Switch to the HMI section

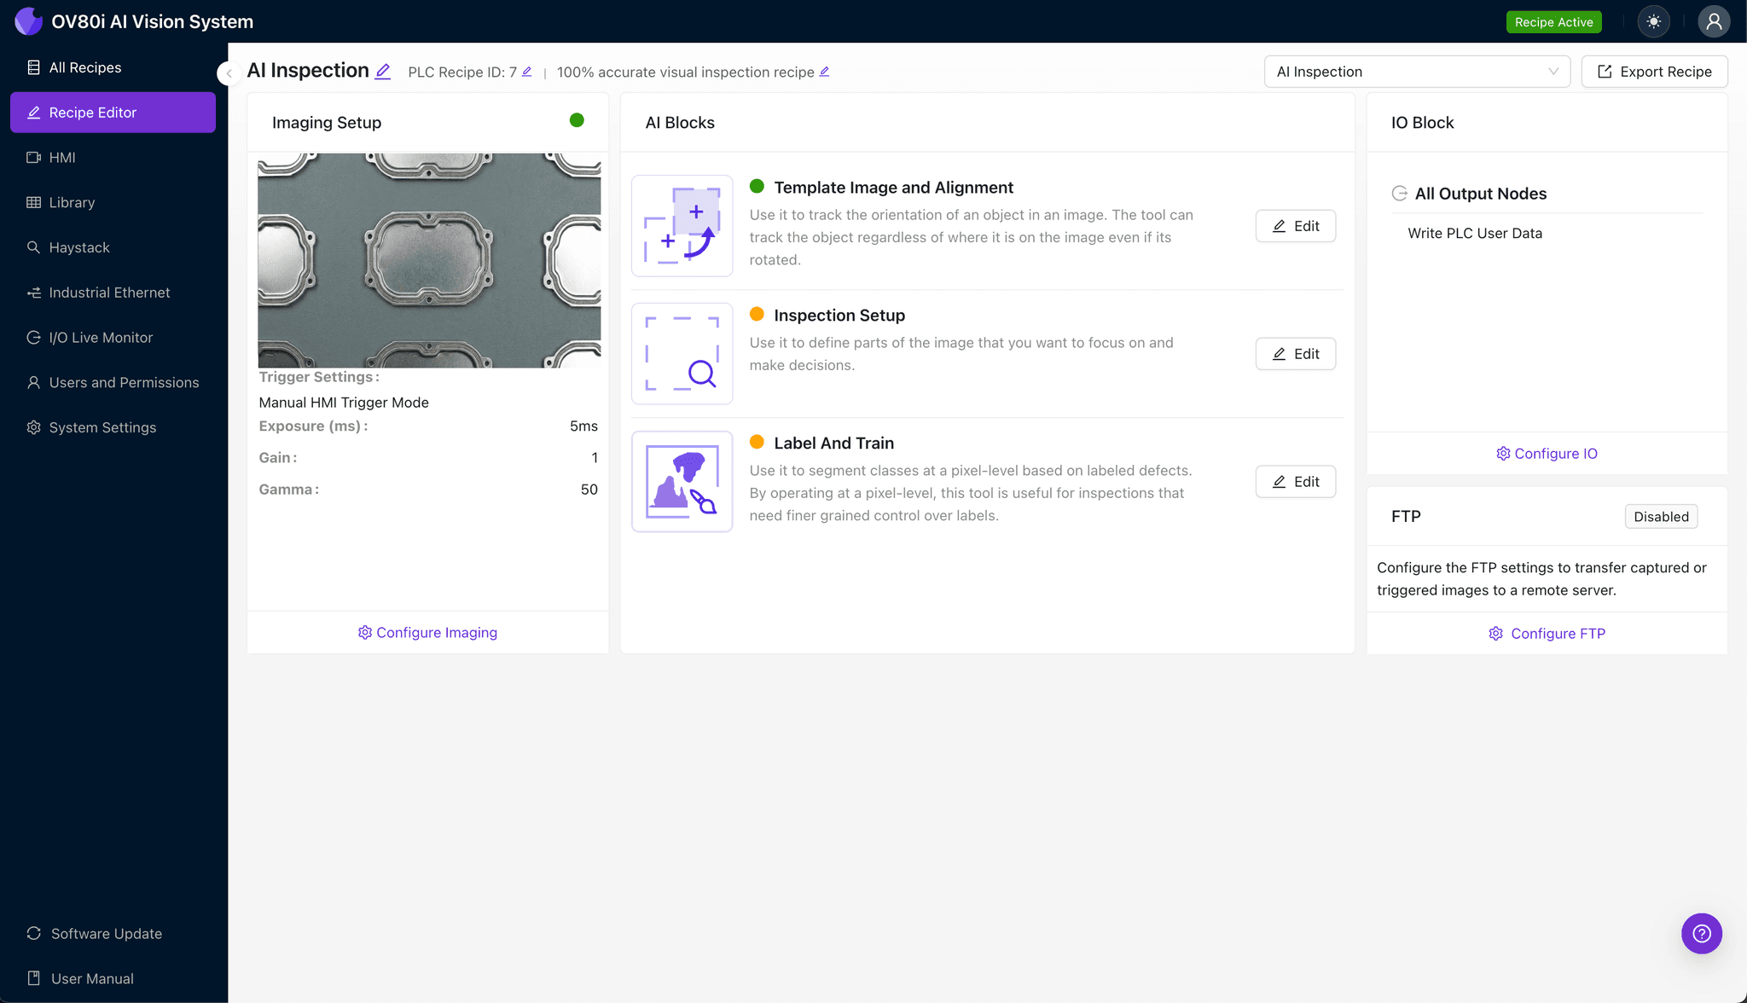[x=34, y=157]
